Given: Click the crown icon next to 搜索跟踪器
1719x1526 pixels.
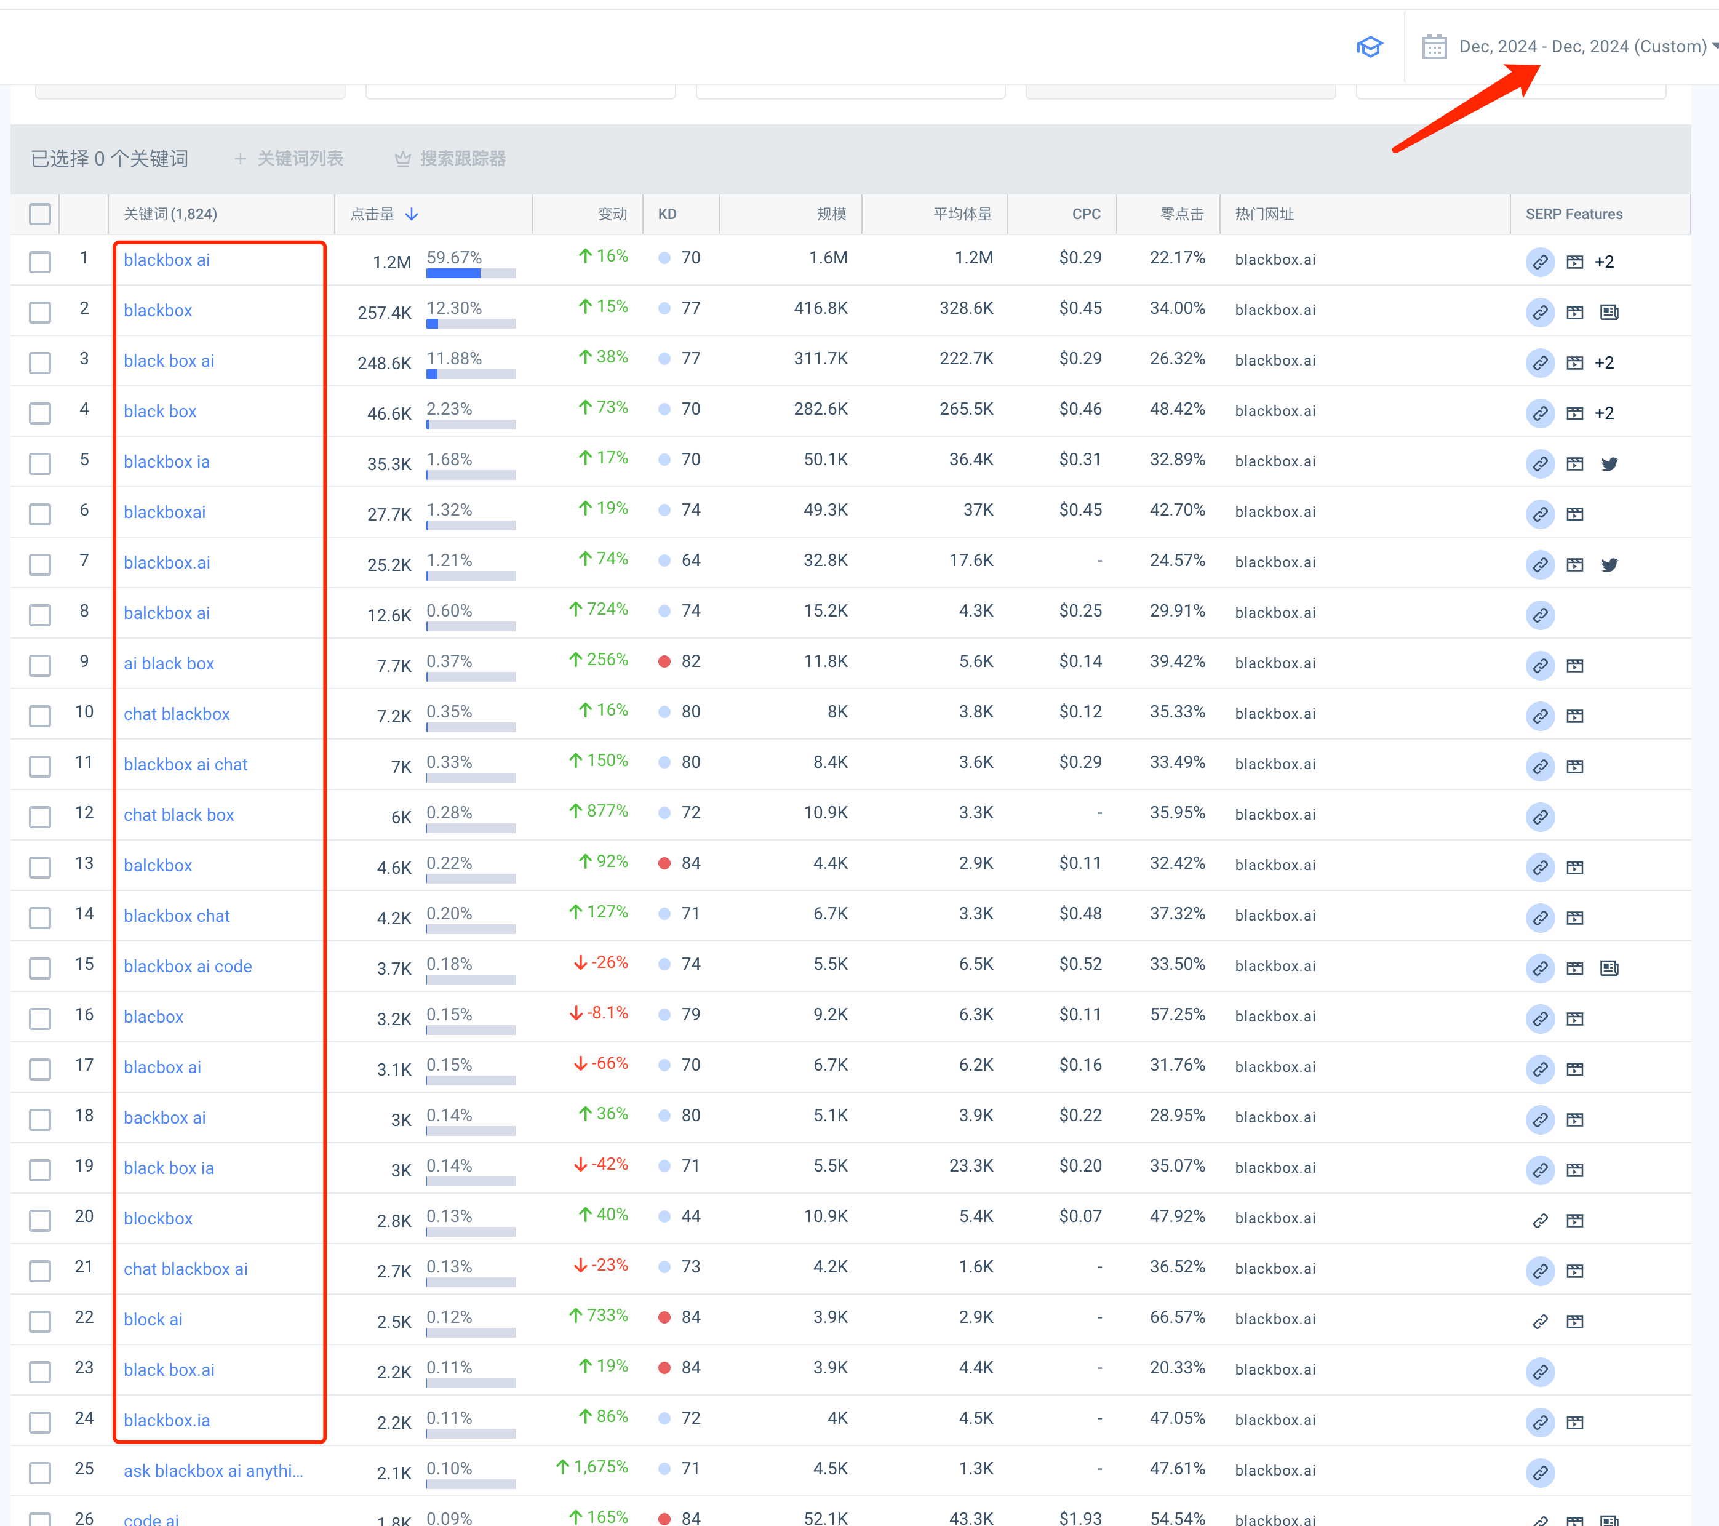Looking at the screenshot, I should pyautogui.click(x=403, y=159).
